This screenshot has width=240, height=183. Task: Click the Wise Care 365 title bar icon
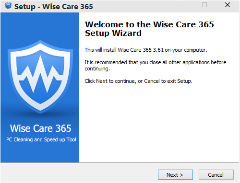coord(8,6)
